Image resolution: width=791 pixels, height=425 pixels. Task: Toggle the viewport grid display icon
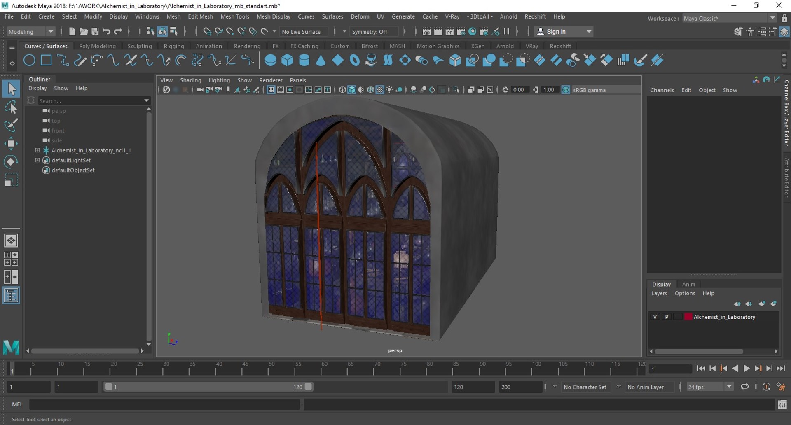[x=271, y=90]
